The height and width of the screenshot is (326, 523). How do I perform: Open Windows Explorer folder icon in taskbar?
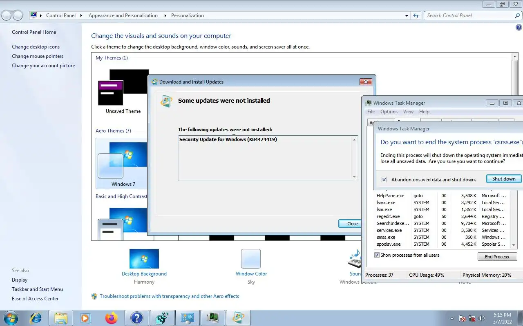coord(60,317)
